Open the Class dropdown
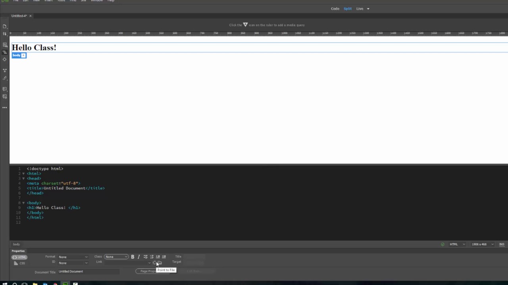The height and width of the screenshot is (285, 508). click(x=116, y=257)
